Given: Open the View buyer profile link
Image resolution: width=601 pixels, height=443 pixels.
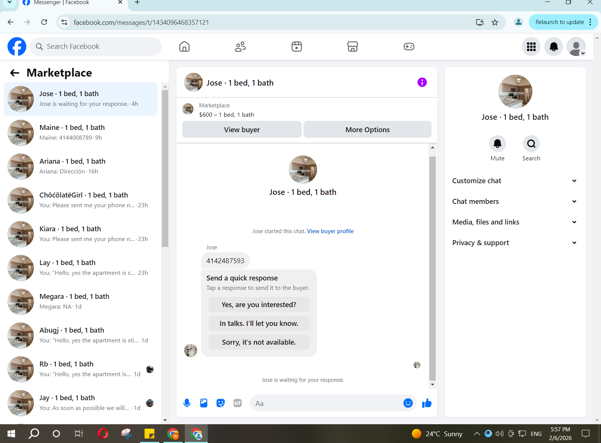Looking at the screenshot, I should point(330,231).
